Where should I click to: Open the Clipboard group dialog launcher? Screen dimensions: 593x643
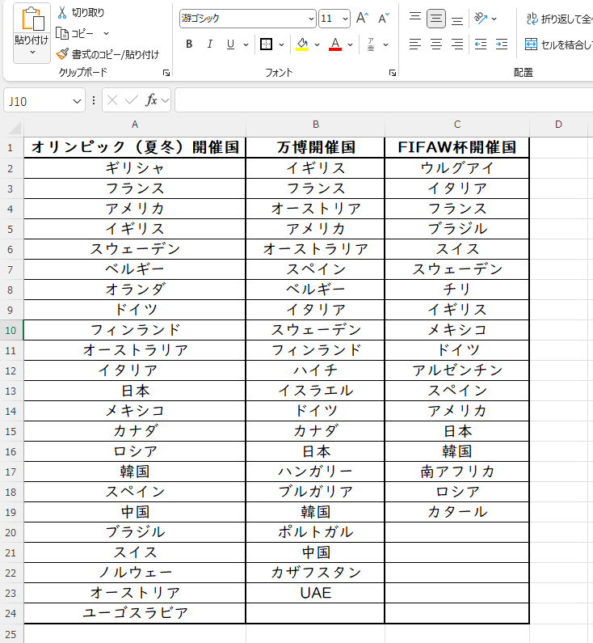point(166,73)
